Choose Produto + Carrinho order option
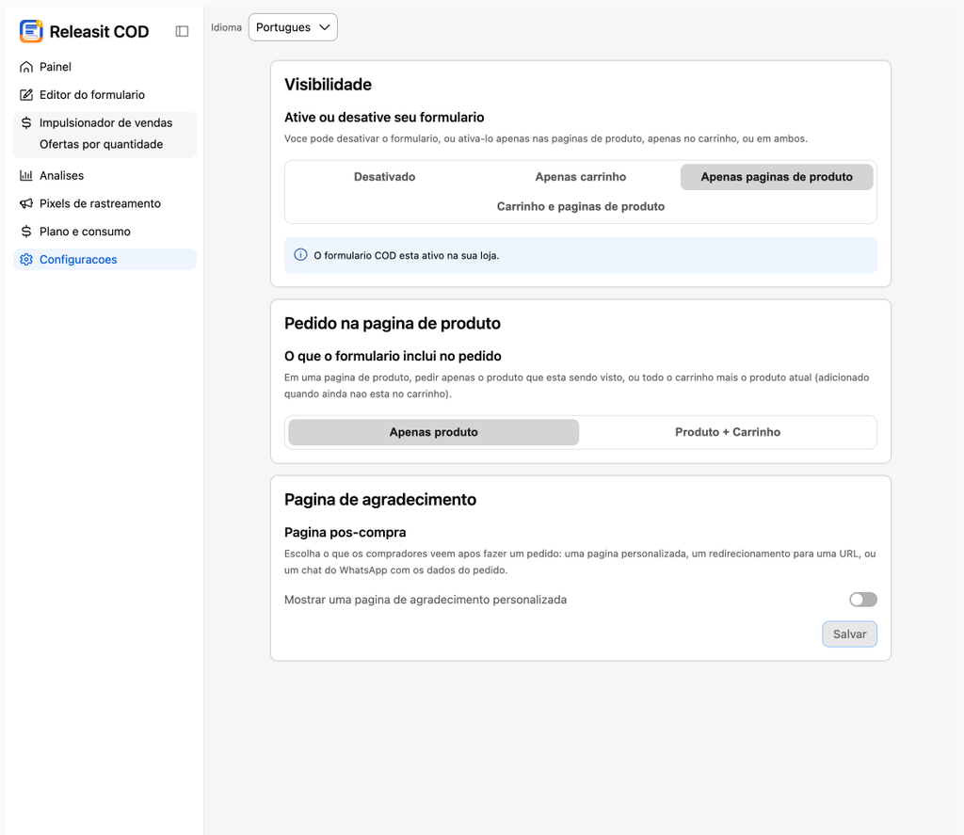The width and height of the screenshot is (964, 835). point(728,432)
